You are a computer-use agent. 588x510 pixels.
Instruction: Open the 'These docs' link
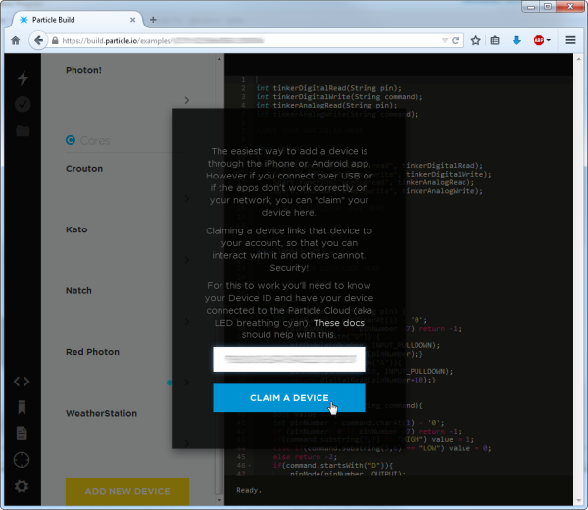point(339,323)
